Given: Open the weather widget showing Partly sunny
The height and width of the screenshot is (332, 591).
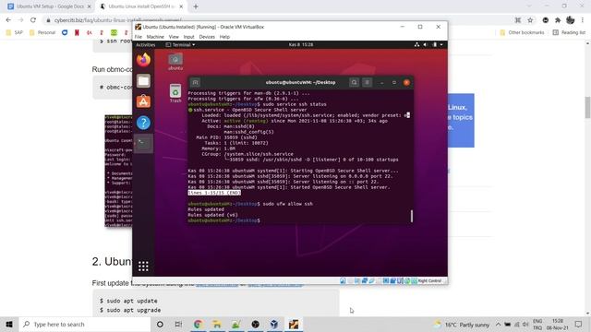Looking at the screenshot, I should coord(462,324).
